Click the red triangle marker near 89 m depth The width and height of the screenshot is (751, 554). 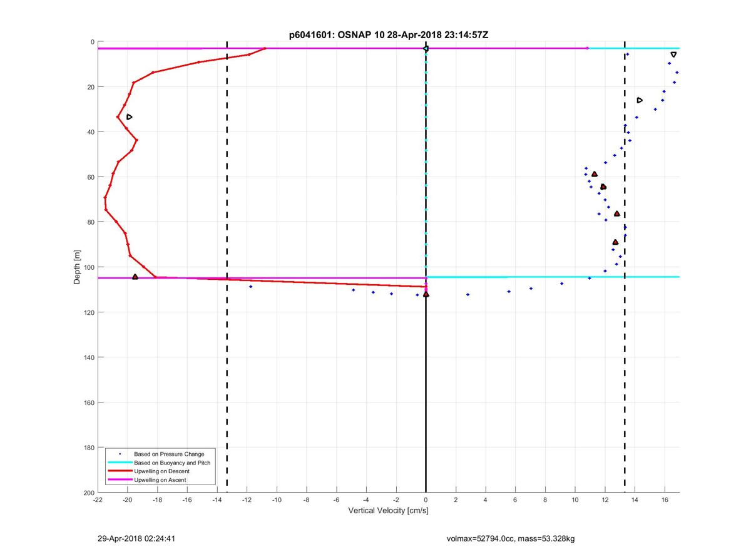[x=615, y=242]
